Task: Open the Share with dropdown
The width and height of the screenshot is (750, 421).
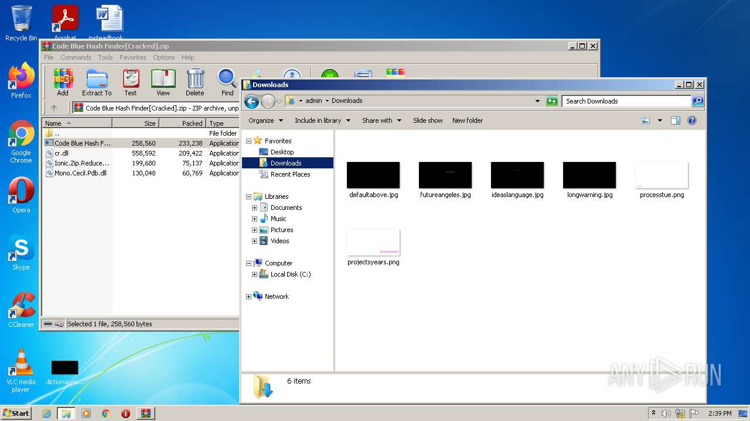Action: tap(382, 120)
